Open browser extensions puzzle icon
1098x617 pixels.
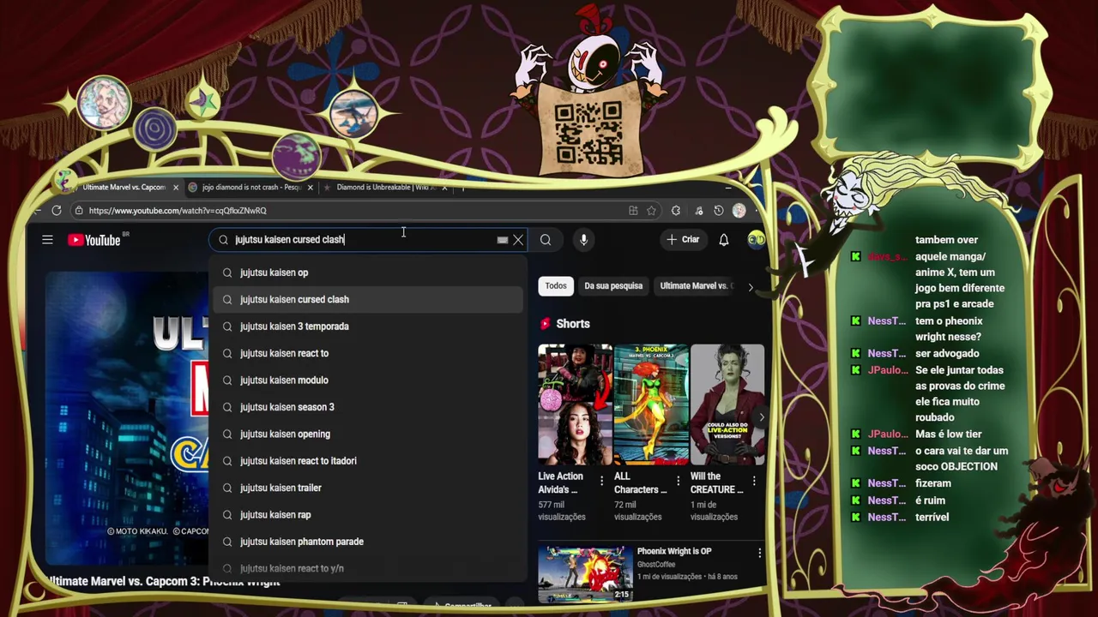coord(676,210)
